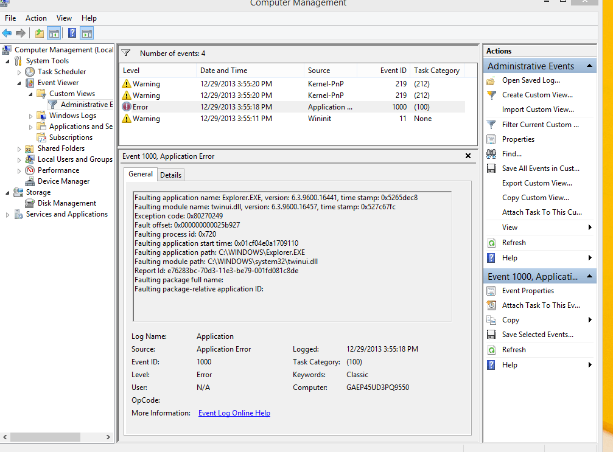Click the Local Users and Groups icon
613x452 pixels.
point(30,159)
